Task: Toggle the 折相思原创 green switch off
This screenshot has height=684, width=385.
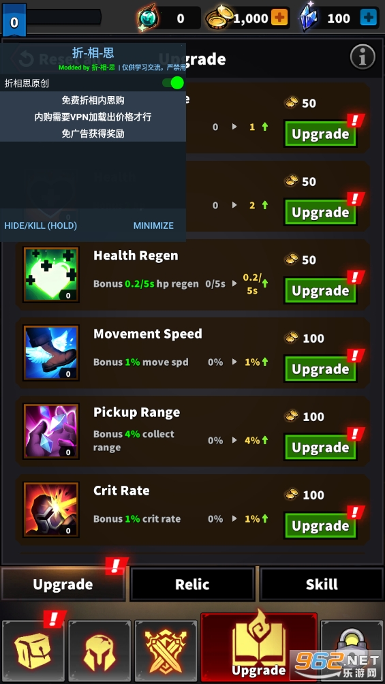Action: (173, 83)
